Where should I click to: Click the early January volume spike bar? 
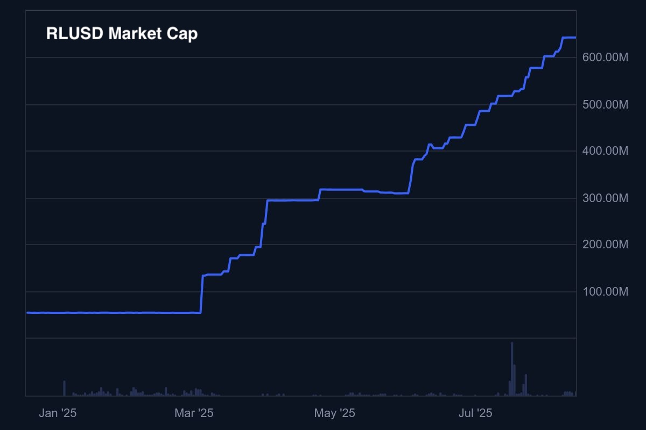tap(64, 388)
